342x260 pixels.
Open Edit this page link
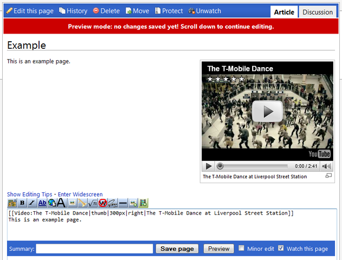click(34, 11)
